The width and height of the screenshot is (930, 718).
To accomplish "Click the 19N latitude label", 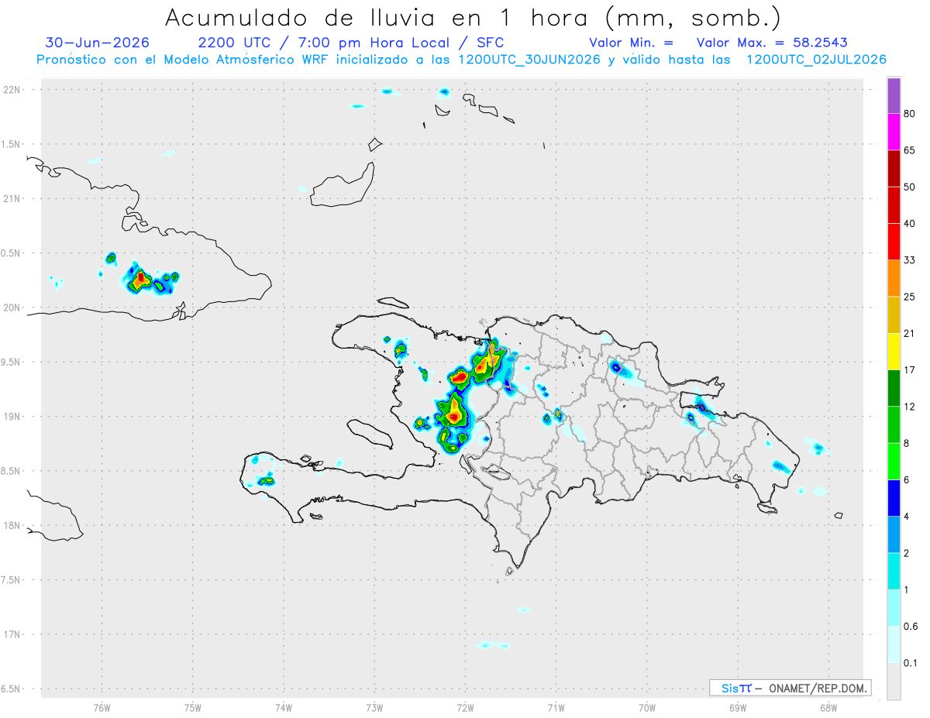I will [12, 417].
